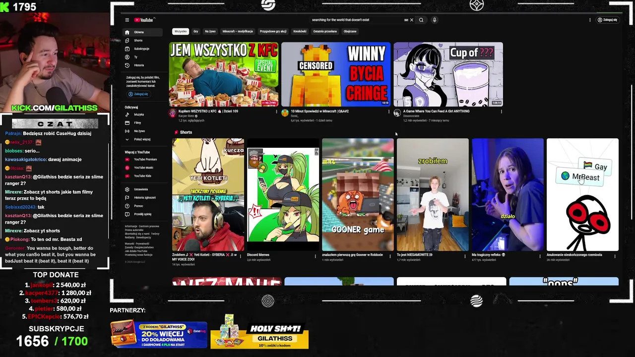Open the WINNY BYCIA CRINGE thumbnail
This screenshot has width=635, height=357.
click(336, 74)
